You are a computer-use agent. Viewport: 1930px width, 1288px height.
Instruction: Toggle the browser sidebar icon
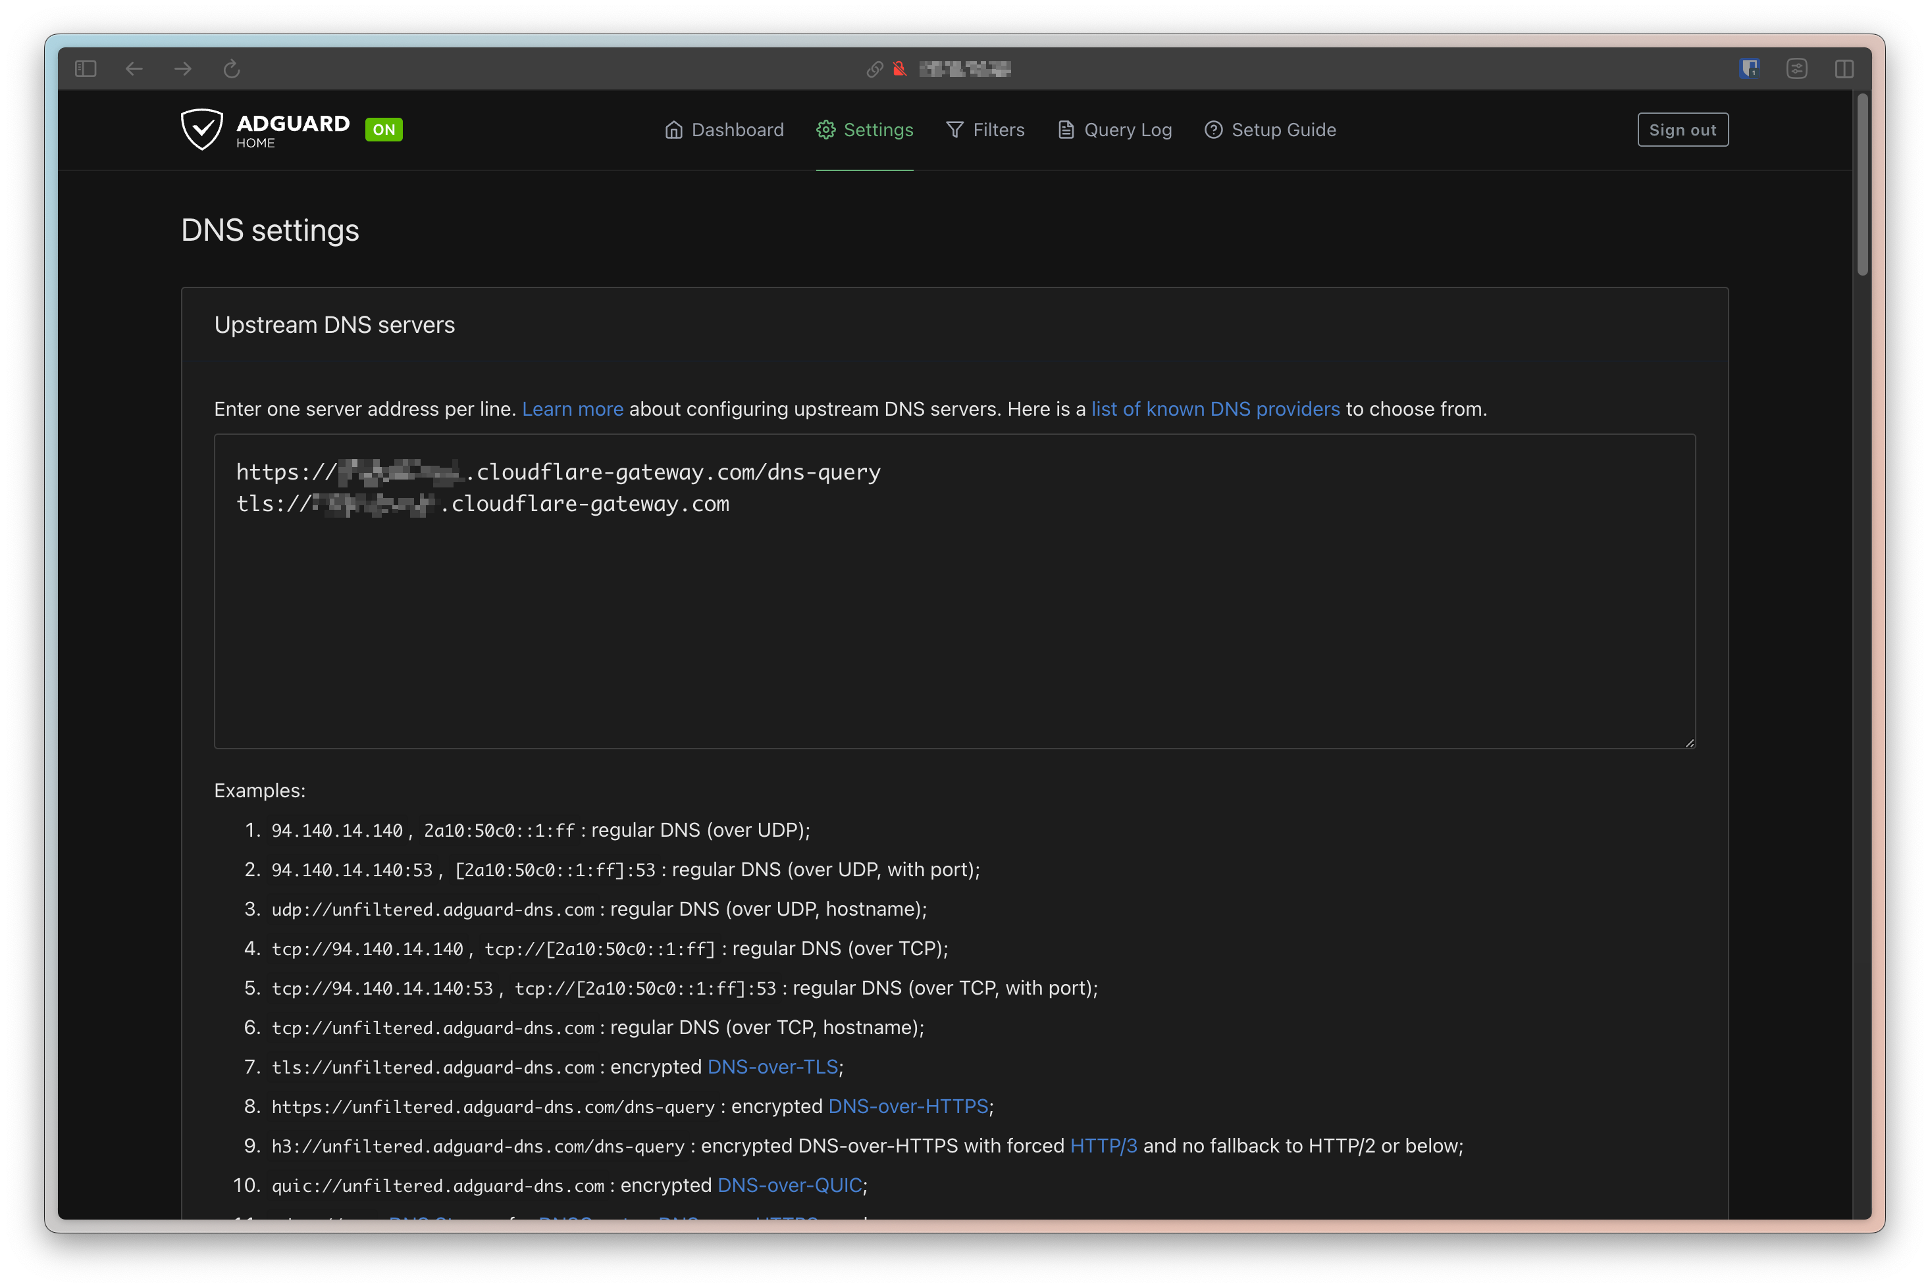coord(86,69)
